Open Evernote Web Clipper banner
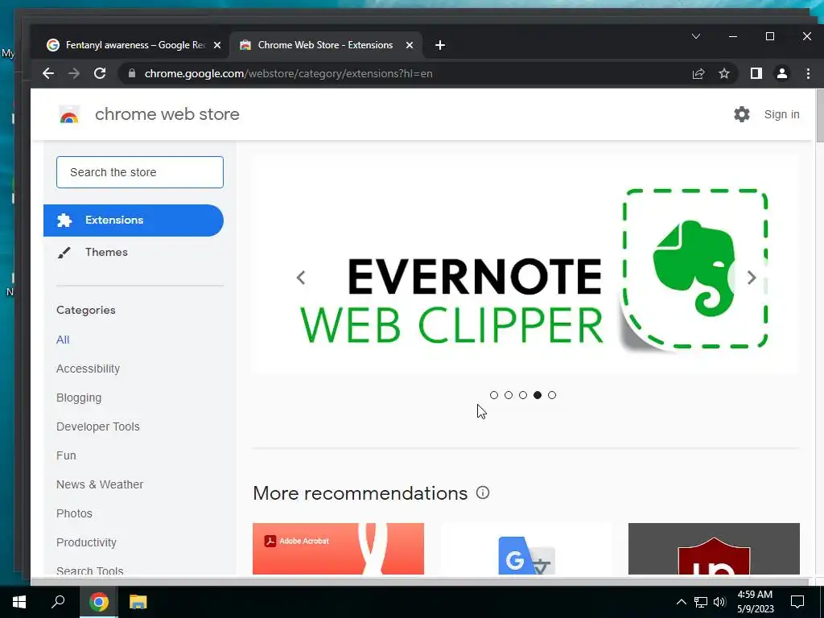Viewport: 824px width, 618px height. pyautogui.click(x=525, y=264)
